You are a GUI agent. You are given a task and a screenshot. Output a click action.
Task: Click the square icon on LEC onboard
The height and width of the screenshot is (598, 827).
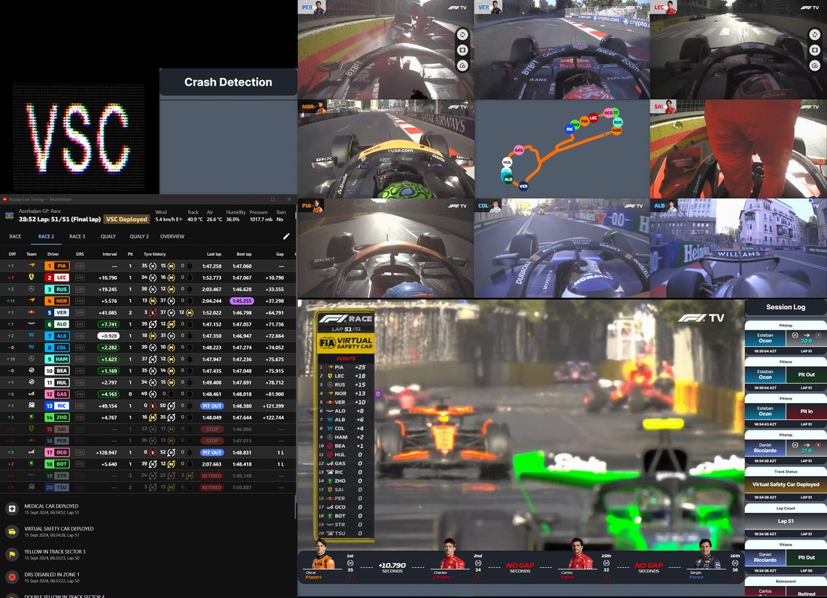point(815,50)
